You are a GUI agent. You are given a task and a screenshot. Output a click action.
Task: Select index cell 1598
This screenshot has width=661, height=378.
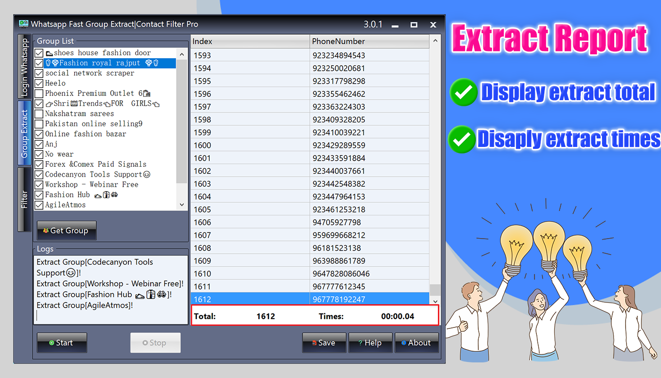click(250, 120)
